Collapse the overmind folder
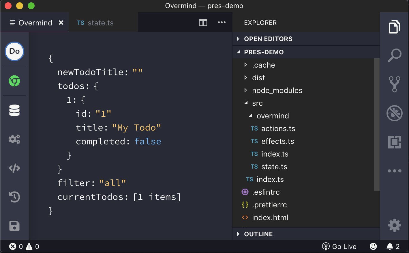The width and height of the screenshot is (409, 253). (x=303, y=116)
